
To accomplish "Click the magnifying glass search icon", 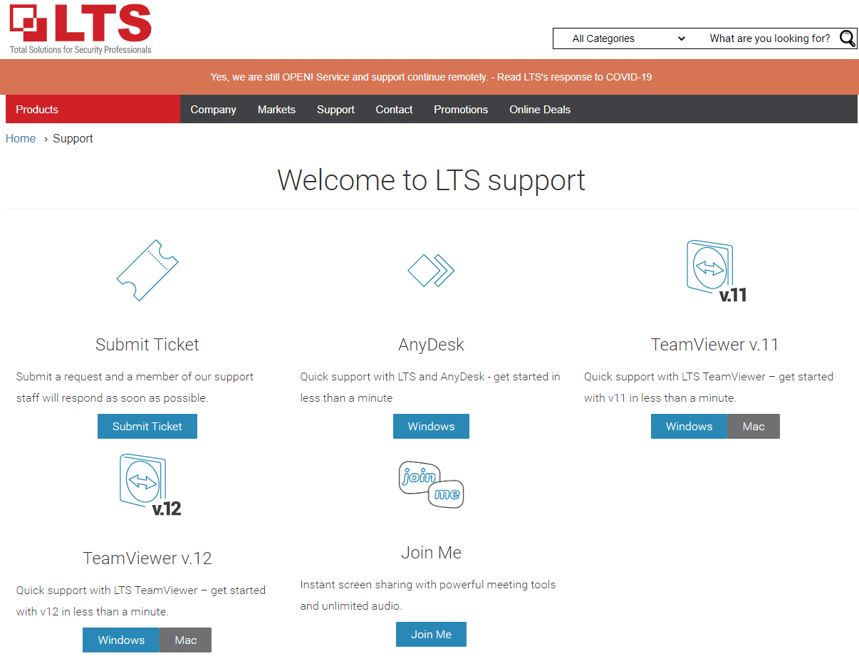I will [x=848, y=38].
